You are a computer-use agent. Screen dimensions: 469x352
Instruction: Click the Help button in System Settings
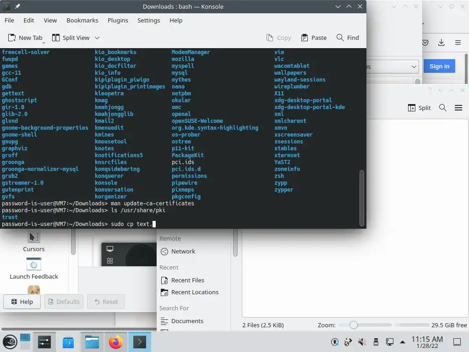22,302
